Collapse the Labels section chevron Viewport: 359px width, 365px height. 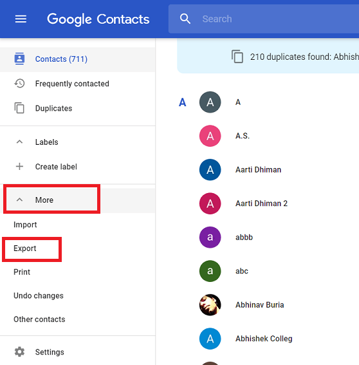19,142
